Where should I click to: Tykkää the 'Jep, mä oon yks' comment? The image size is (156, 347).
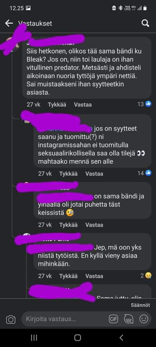[x=68, y=276]
